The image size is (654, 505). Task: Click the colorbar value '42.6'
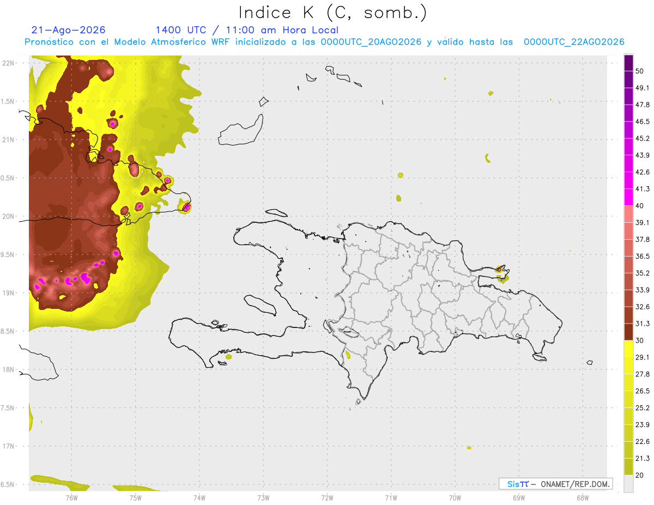tap(643, 172)
